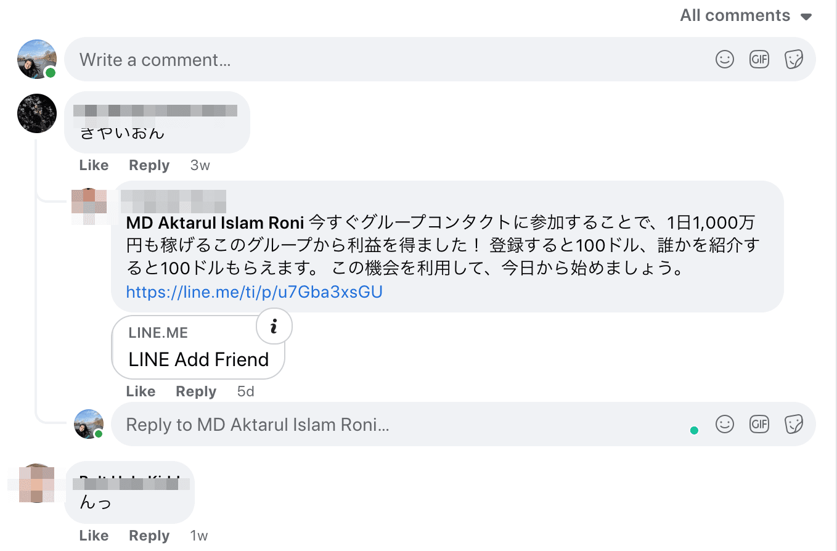Like the んっ comment

click(94, 536)
